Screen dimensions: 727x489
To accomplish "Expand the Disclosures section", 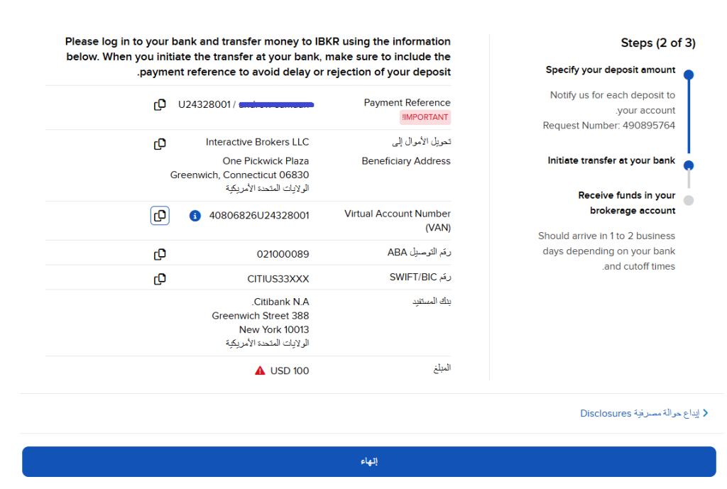I will click(x=644, y=413).
